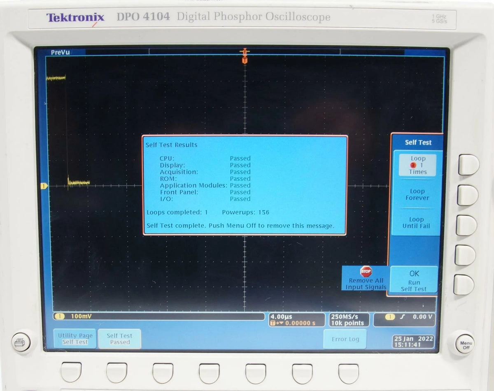Viewport: 494px width, 391px height.
Task: Click the channel 1 ground reference marker
Action: 44,186
